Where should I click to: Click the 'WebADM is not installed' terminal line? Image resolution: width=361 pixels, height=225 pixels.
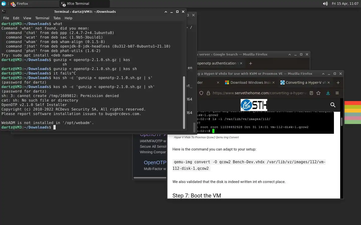point(48,123)
